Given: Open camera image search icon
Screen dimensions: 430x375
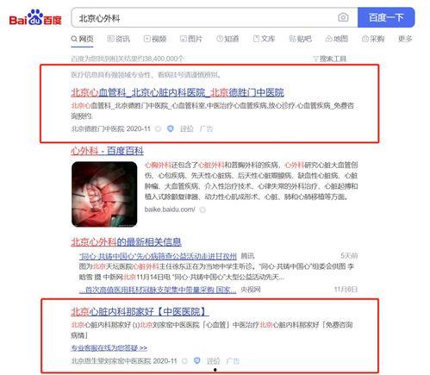Looking at the screenshot, I should tap(343, 17).
